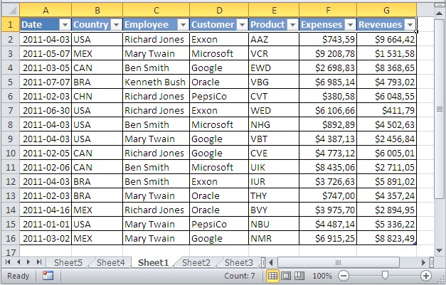Select the expenses cell $9 208,78
The image size is (446, 285).
coord(328,53)
